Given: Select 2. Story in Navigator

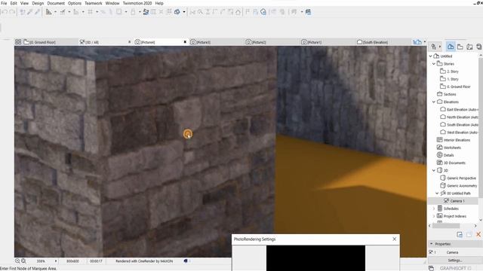Looking at the screenshot, I should coord(450,72).
